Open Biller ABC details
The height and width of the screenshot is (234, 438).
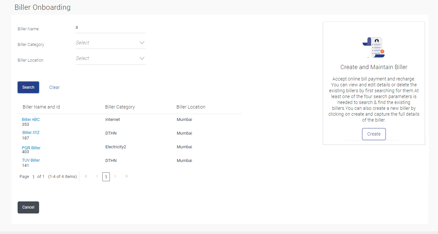pos(31,120)
